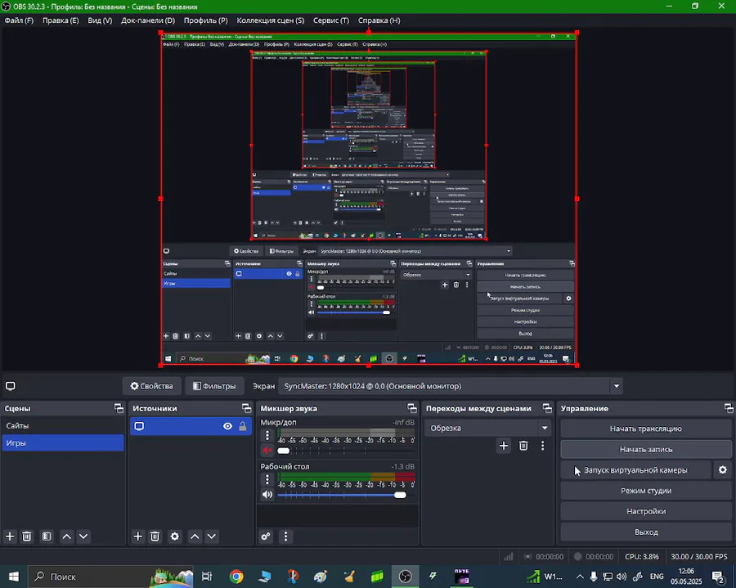The height and width of the screenshot is (588, 736).
Task: Open source Фильтры button
Action: pos(214,386)
